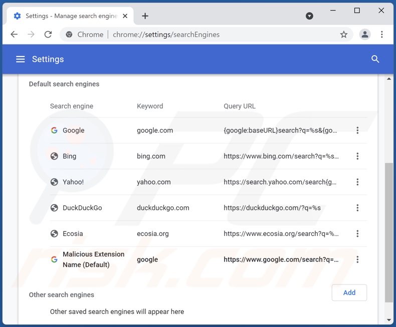Focus the address bar URL
This screenshot has width=396, height=327.
(166, 34)
